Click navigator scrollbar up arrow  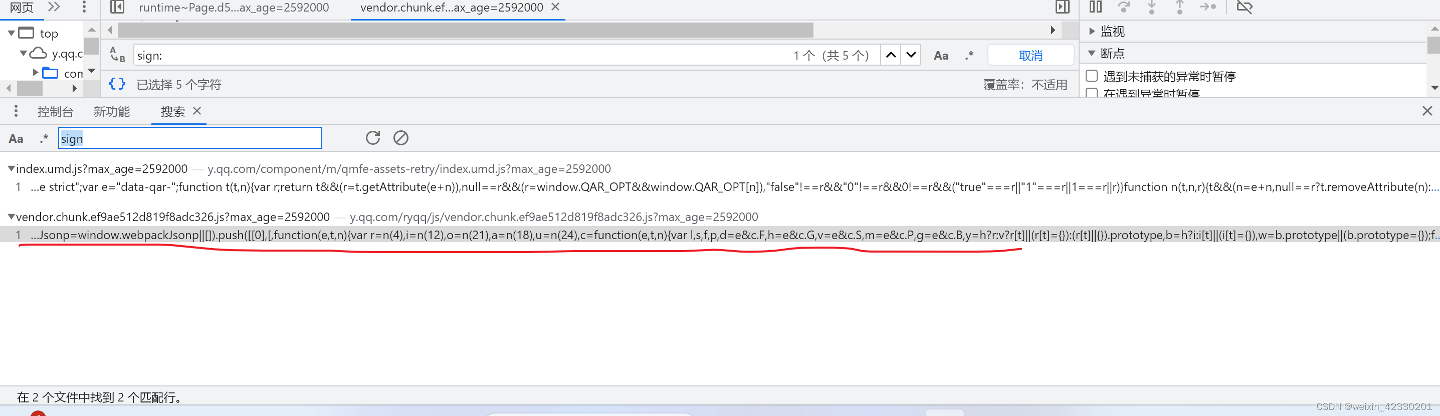click(x=92, y=30)
